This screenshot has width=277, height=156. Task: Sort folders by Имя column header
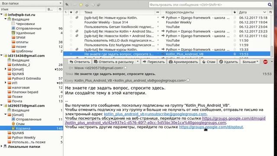[x=23, y=9]
